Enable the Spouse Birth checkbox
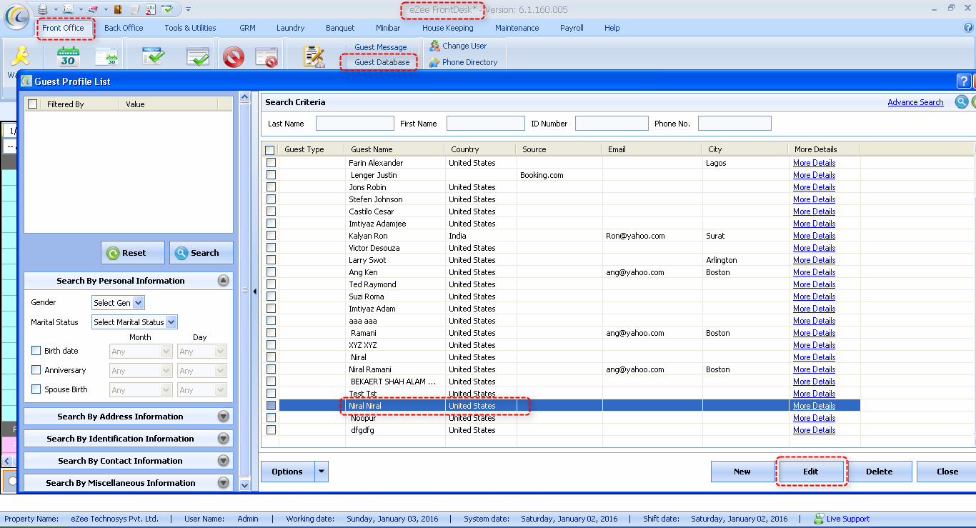Screen dimensions: 976x528 pyautogui.click(x=36, y=389)
